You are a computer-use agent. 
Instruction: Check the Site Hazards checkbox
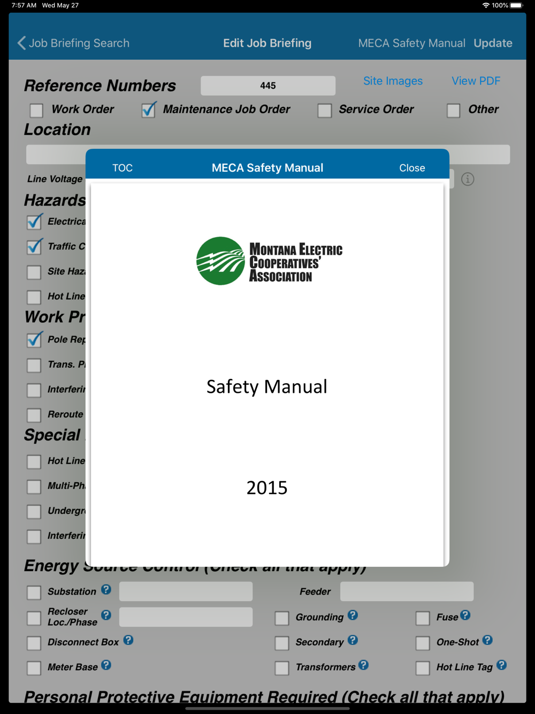tap(34, 272)
